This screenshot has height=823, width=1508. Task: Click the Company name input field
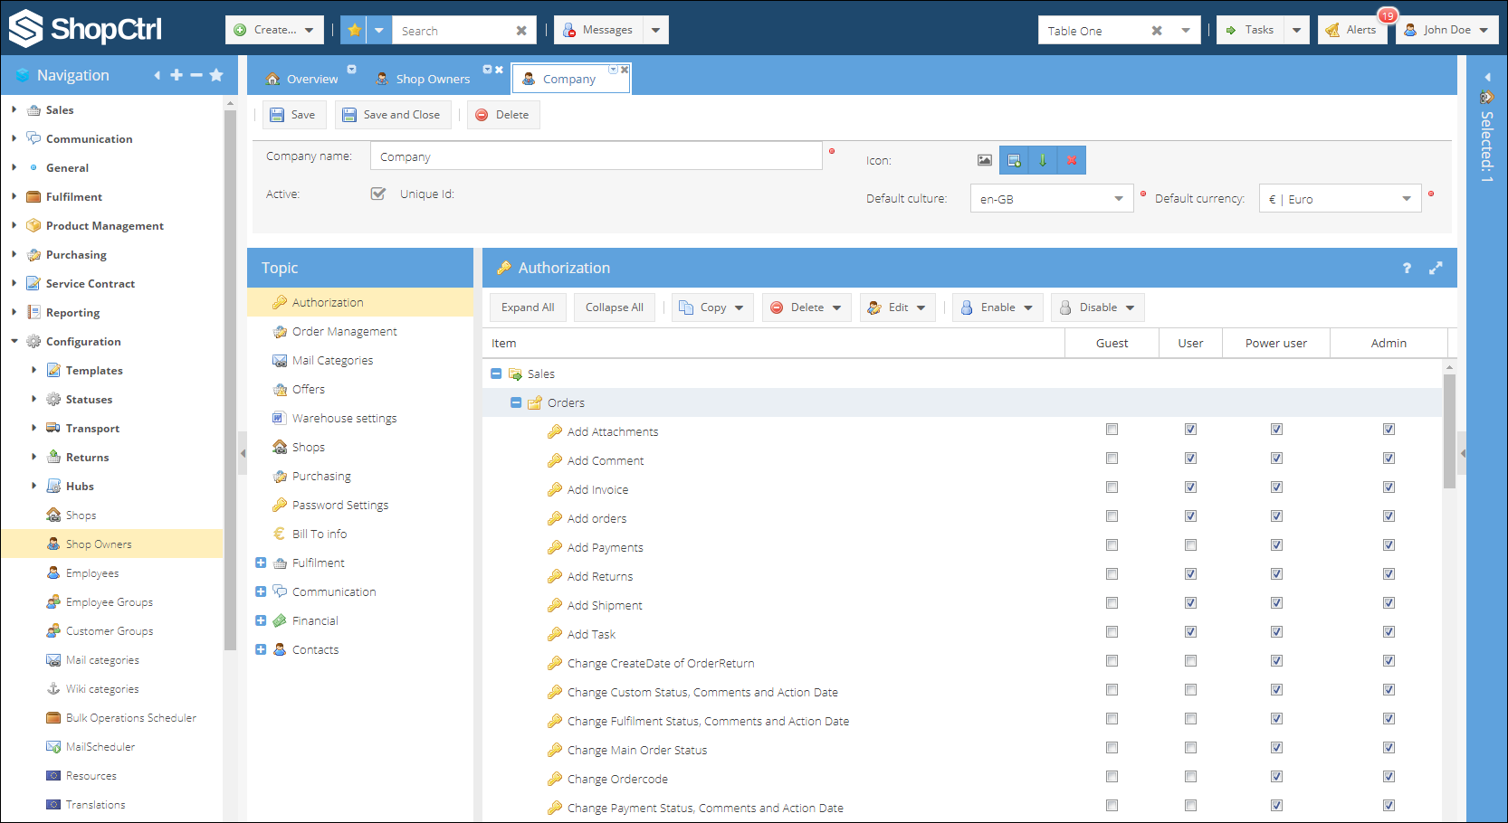pyautogui.click(x=596, y=156)
